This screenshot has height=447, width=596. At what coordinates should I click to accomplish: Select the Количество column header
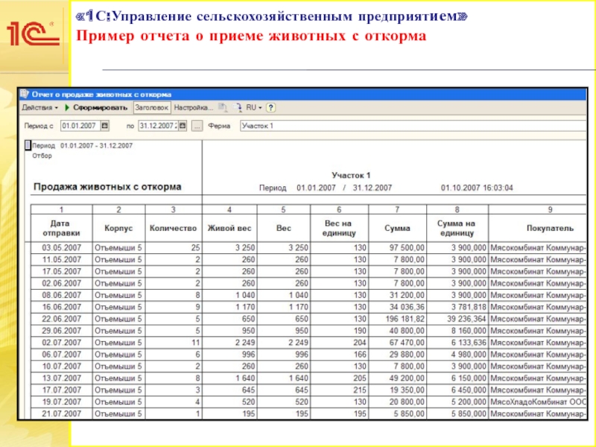174,228
